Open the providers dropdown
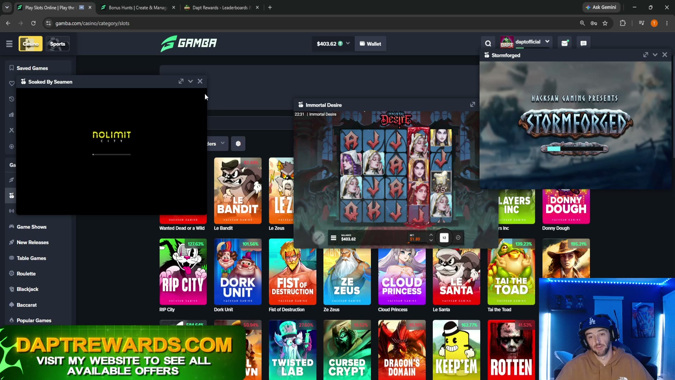This screenshot has height=380, width=675. coord(218,144)
